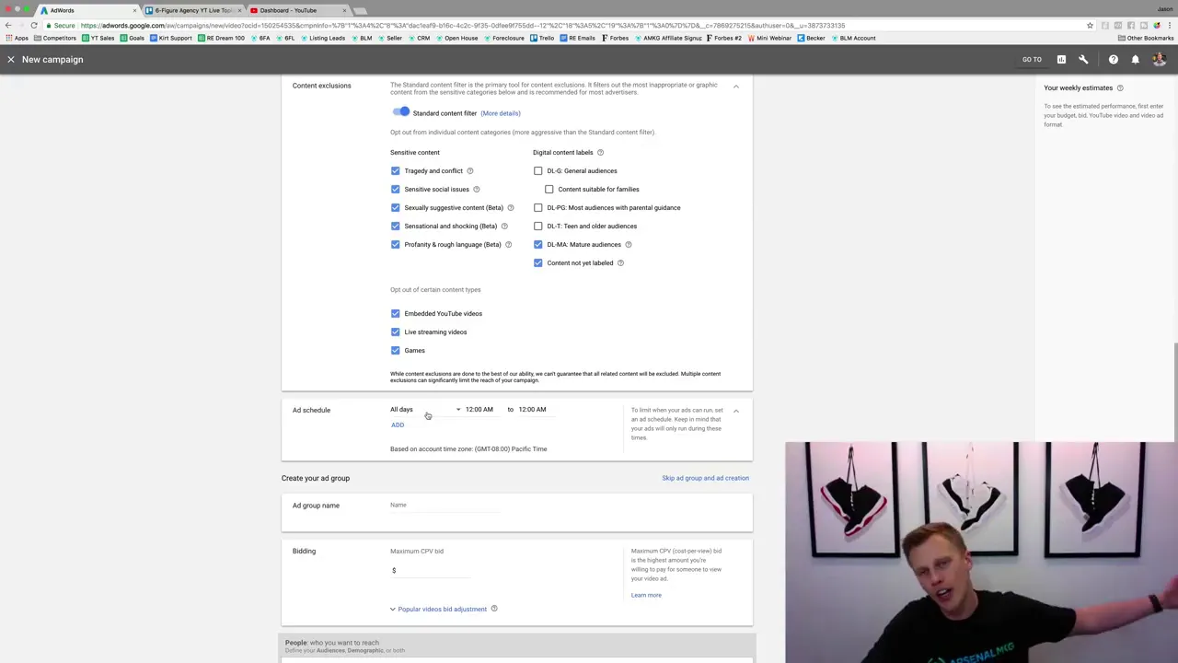Open help icon beside Digital content labels
Image resolution: width=1178 pixels, height=663 pixels.
(600, 152)
